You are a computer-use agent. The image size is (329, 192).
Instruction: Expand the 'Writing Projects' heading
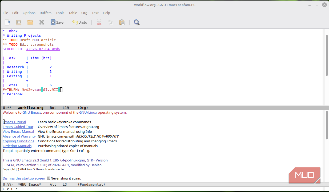tap(24, 36)
